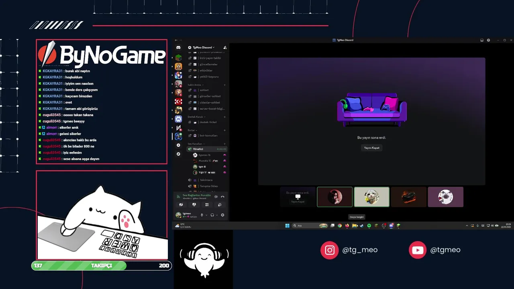
Task: Open File Explorer from the taskbar
Action: click(354, 226)
